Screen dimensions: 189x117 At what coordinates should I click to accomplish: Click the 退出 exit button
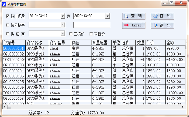pyautogui.click(x=162, y=25)
